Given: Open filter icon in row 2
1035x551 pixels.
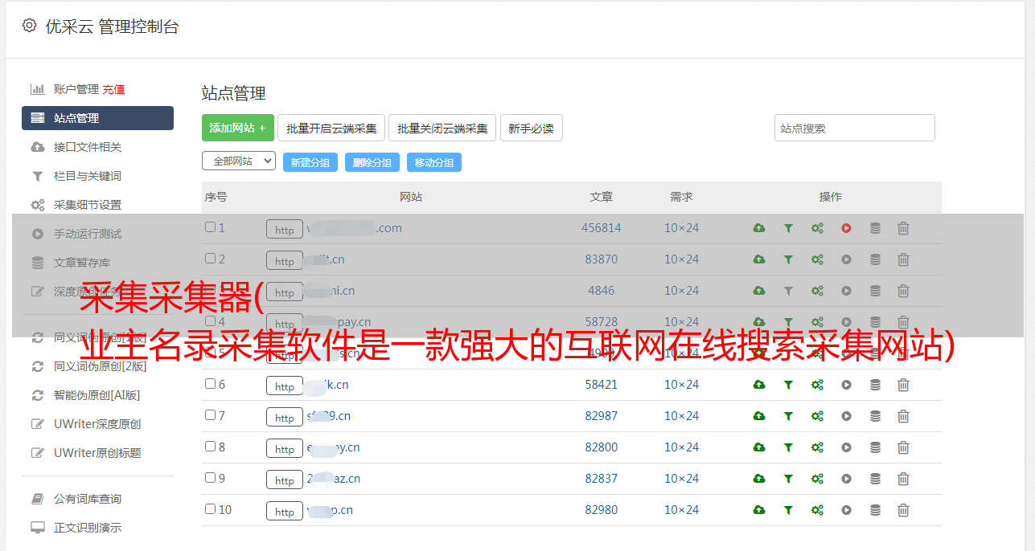Looking at the screenshot, I should 788,259.
